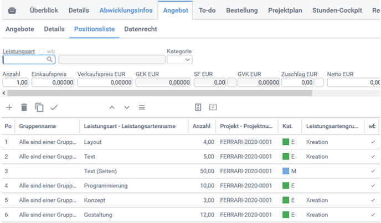This screenshot has height=223, width=381.
Task: Click the green category swatch in Konzept row
Action: (286, 200)
